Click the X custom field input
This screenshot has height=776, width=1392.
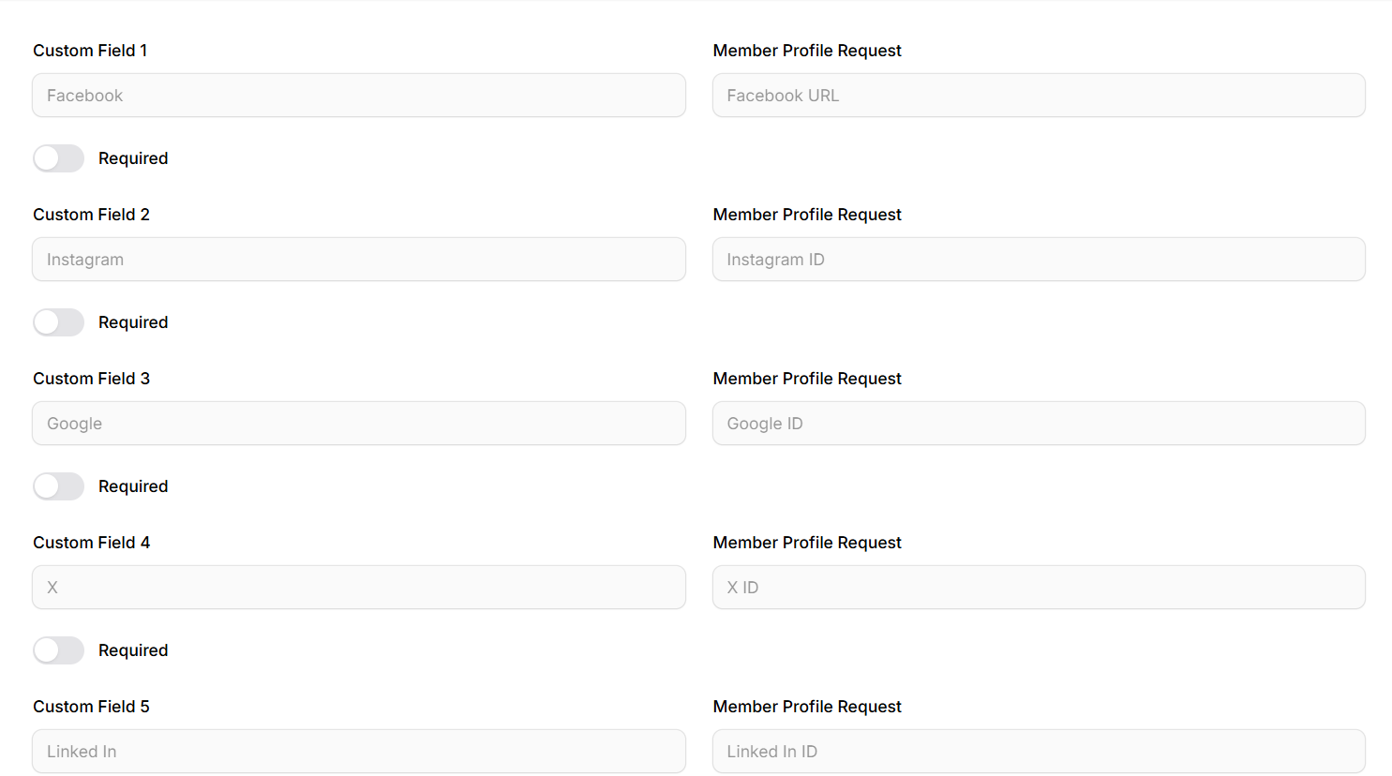359,588
